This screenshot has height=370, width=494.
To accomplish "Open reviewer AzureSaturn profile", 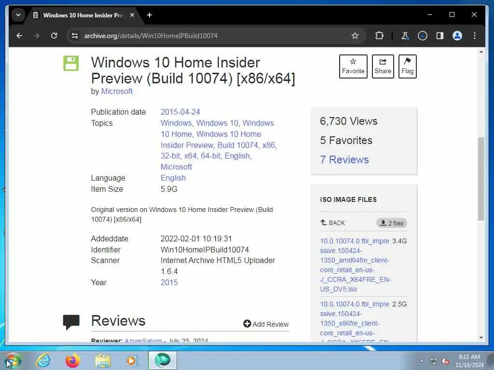I will [143, 341].
